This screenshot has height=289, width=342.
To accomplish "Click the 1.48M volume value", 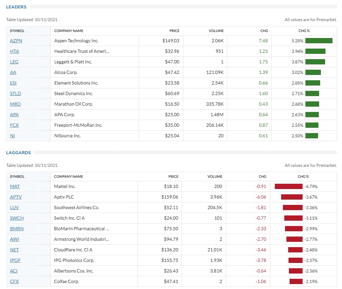I will click(x=217, y=115).
